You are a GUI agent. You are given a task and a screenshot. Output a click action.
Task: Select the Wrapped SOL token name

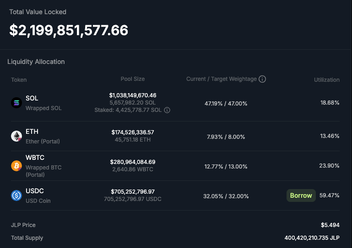pyautogui.click(x=43, y=108)
